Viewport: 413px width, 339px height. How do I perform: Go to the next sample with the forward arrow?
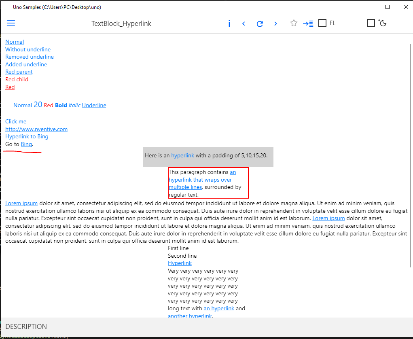point(275,23)
